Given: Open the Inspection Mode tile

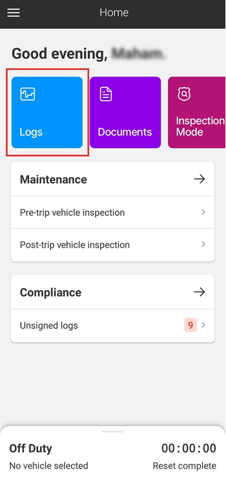Looking at the screenshot, I should 197,112.
